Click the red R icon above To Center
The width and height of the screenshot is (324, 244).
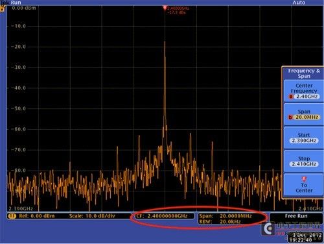[x=304, y=179]
